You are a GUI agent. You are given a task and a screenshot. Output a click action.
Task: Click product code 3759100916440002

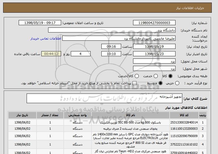[184, 153]
